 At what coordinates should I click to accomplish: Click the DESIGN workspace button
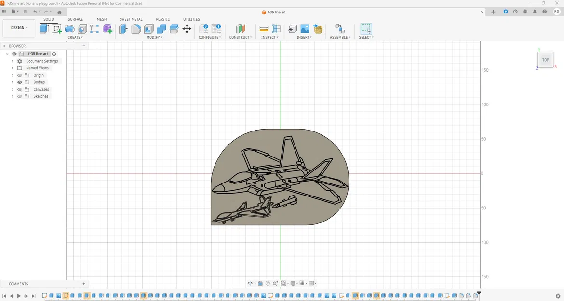[x=18, y=28]
